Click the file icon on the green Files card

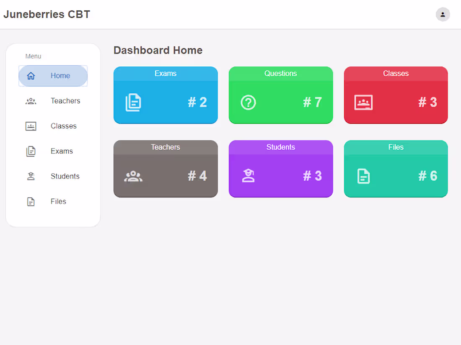(363, 176)
